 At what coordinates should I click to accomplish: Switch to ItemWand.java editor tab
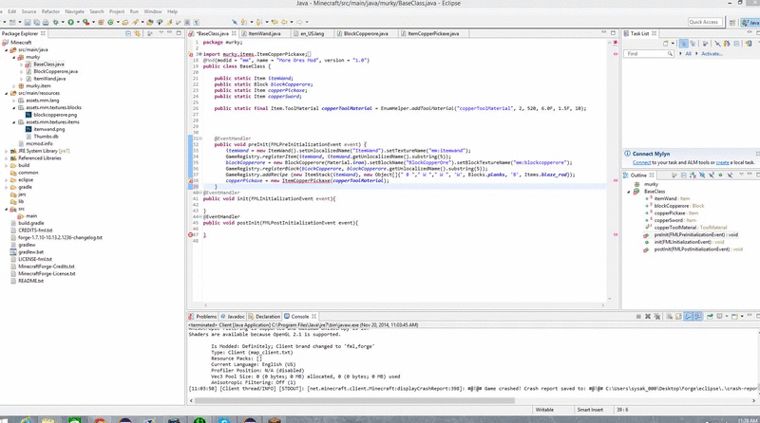point(264,33)
